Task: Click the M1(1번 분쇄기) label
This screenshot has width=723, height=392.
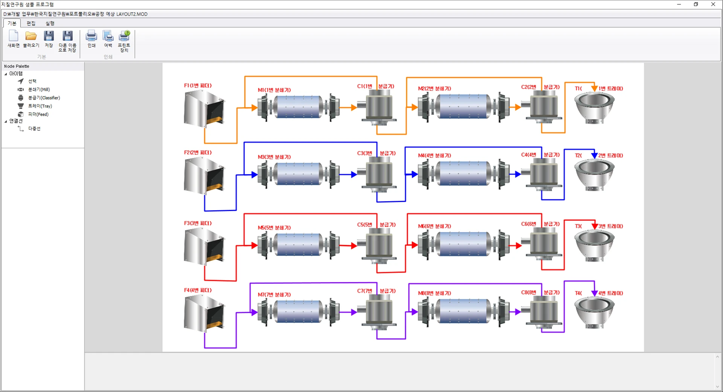Action: pyautogui.click(x=274, y=90)
